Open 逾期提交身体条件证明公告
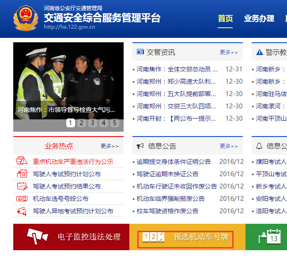287x259 pixels. [x=174, y=162]
